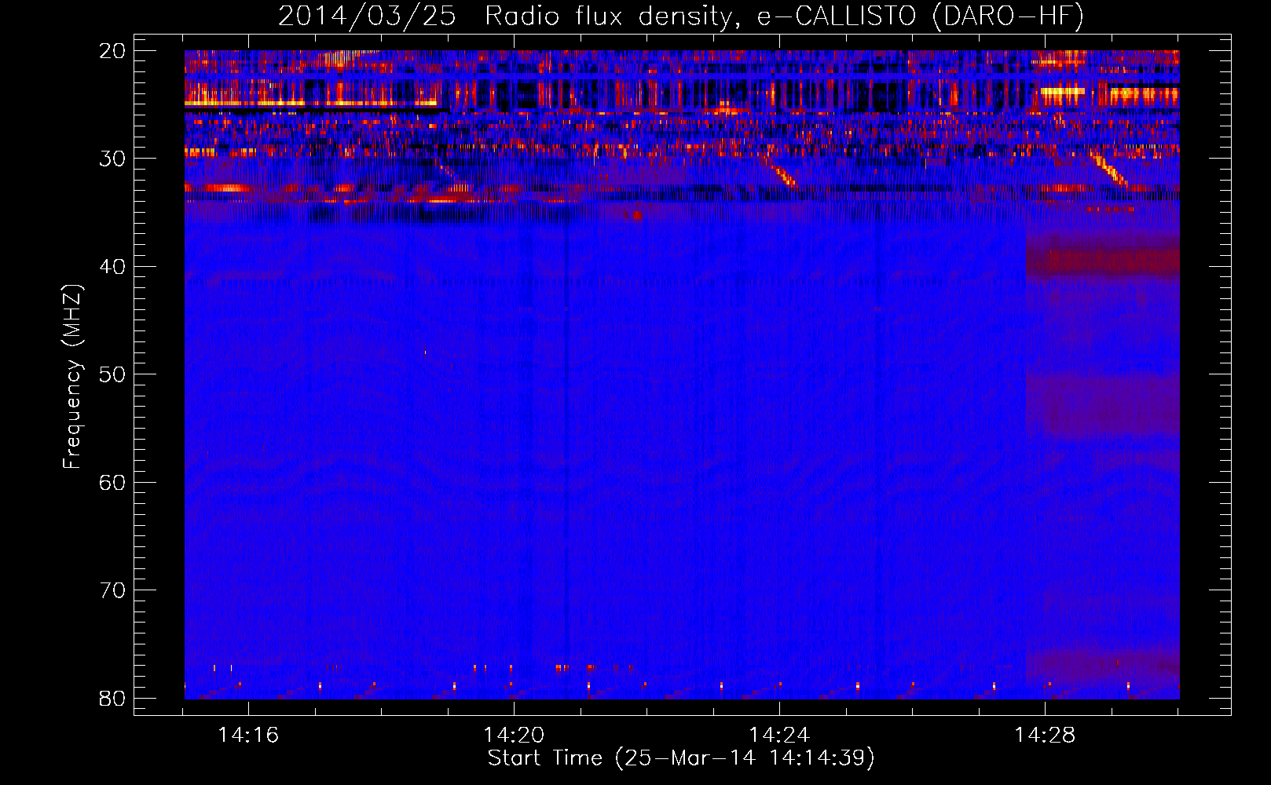Click the 30 frequency tick label

[113, 159]
